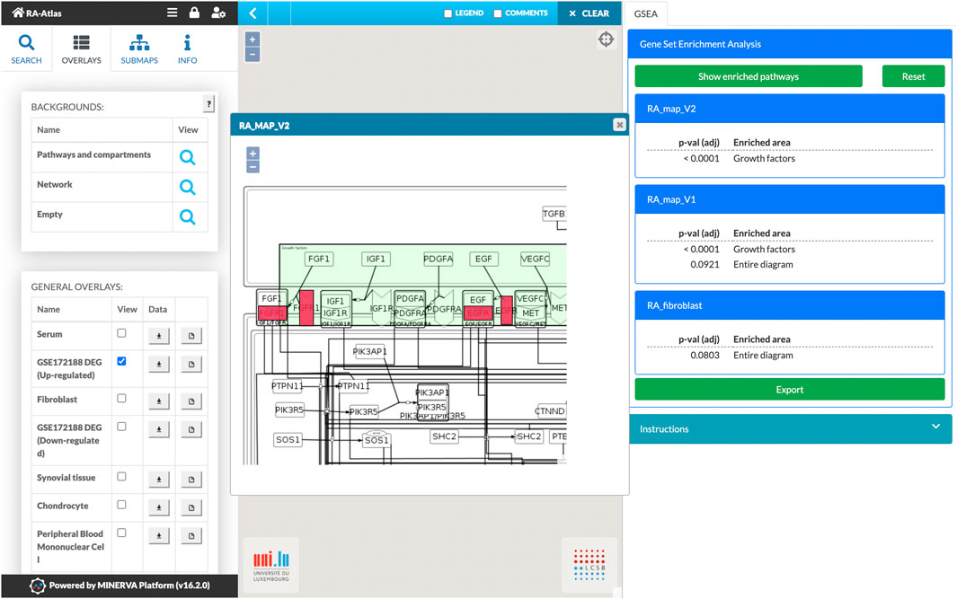Screen dimensions: 957x599
Task: Select the GSEA tab
Action: (x=646, y=13)
